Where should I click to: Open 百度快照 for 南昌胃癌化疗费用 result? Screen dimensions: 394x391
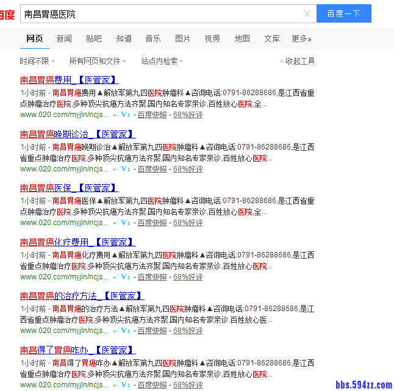[x=152, y=277]
